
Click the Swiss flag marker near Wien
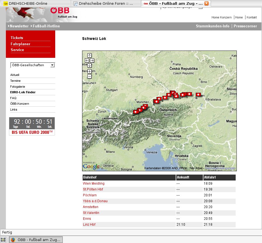point(198,95)
